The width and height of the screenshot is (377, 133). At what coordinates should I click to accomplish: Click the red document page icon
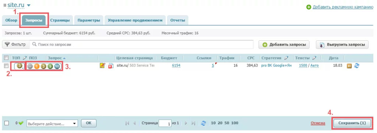[111, 65]
